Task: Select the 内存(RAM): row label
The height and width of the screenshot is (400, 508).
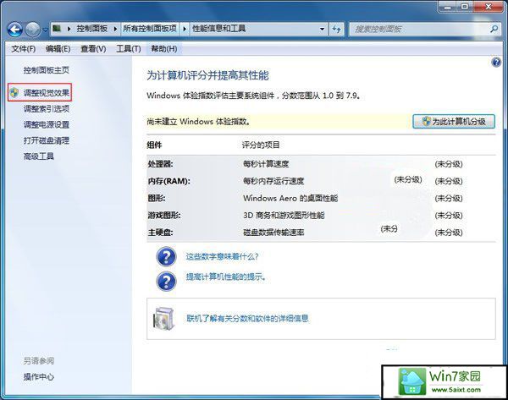Action: point(168,181)
